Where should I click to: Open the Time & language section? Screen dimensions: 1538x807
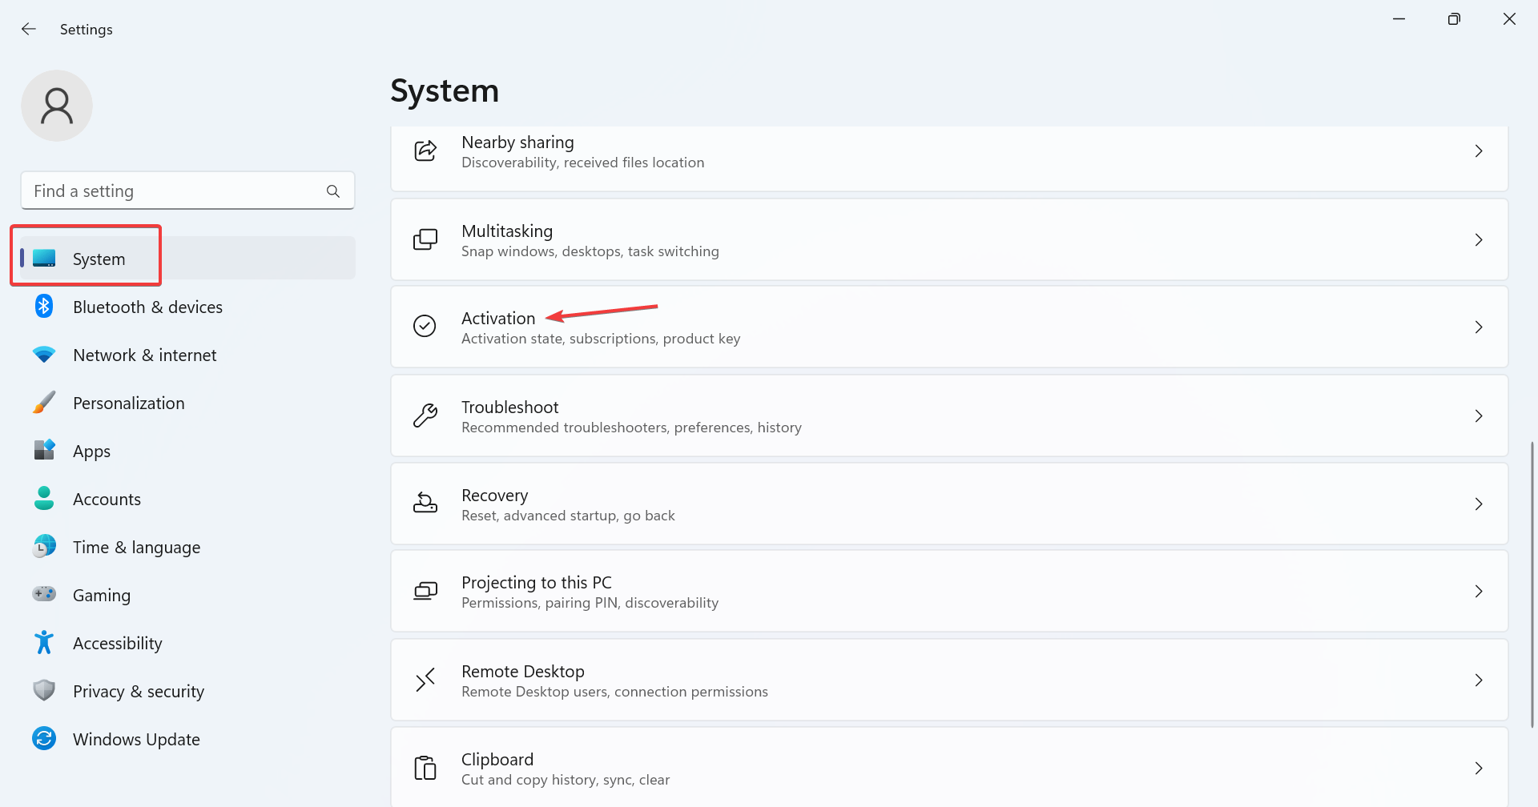click(136, 548)
